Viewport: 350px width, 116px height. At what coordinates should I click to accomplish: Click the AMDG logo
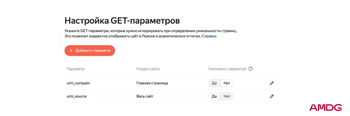[x=325, y=108]
